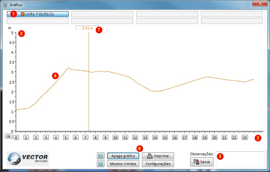Click the N button beside the hour axis

8,136
